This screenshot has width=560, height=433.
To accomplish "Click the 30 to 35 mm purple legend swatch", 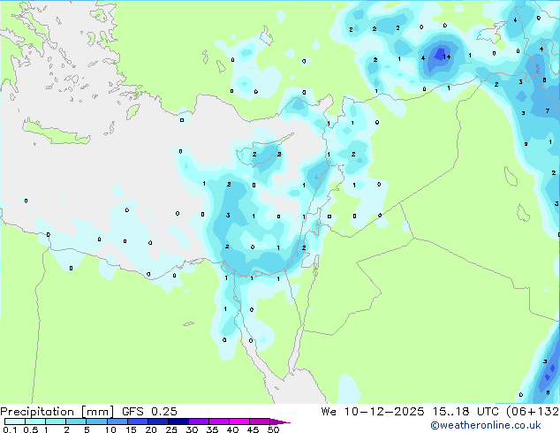I will tap(199, 422).
